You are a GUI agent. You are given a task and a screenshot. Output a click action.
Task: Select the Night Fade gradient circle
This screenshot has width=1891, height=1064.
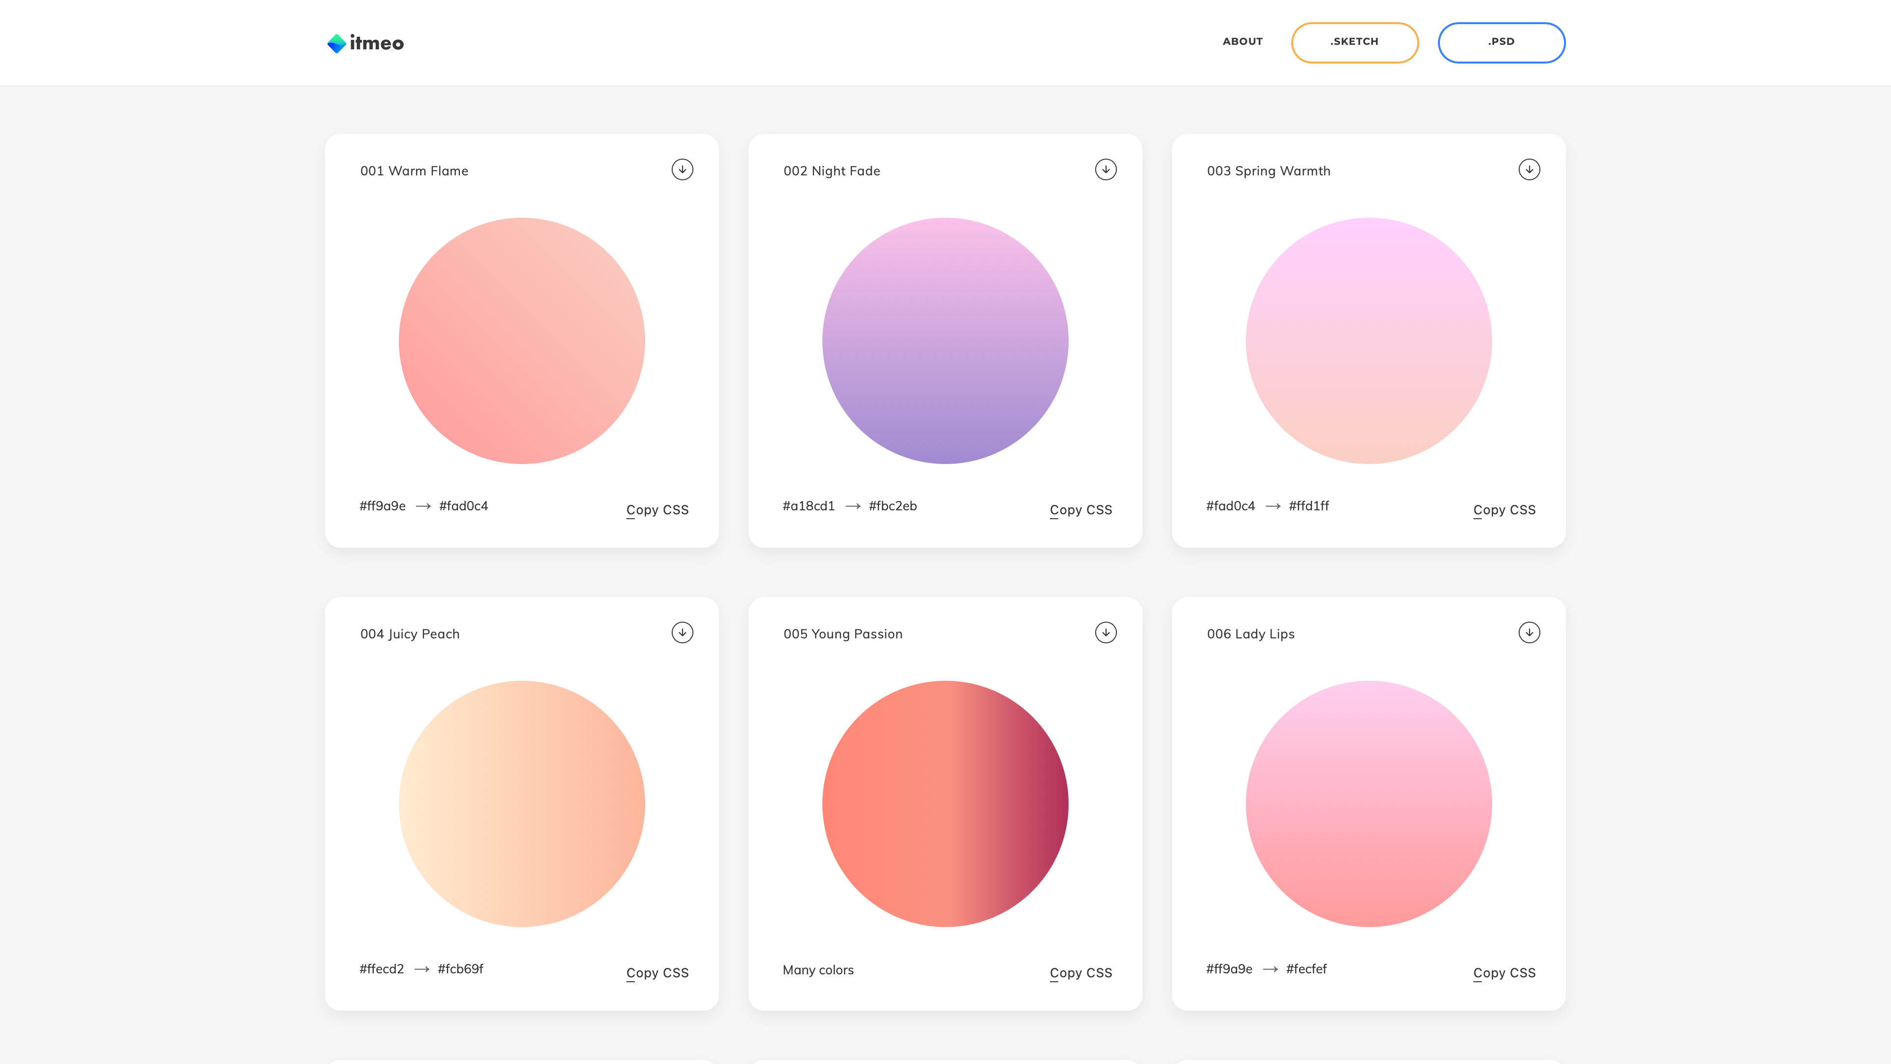945,341
